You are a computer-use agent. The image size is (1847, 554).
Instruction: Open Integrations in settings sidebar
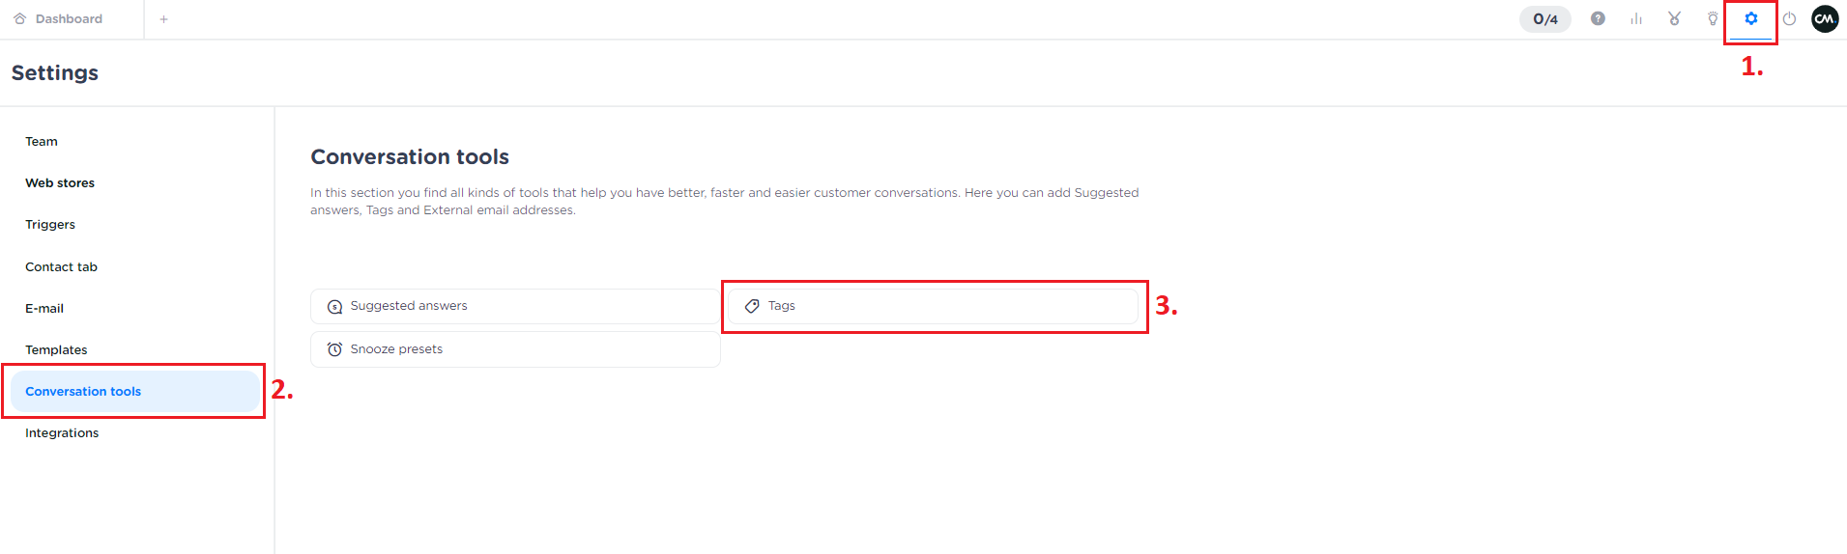(x=62, y=433)
